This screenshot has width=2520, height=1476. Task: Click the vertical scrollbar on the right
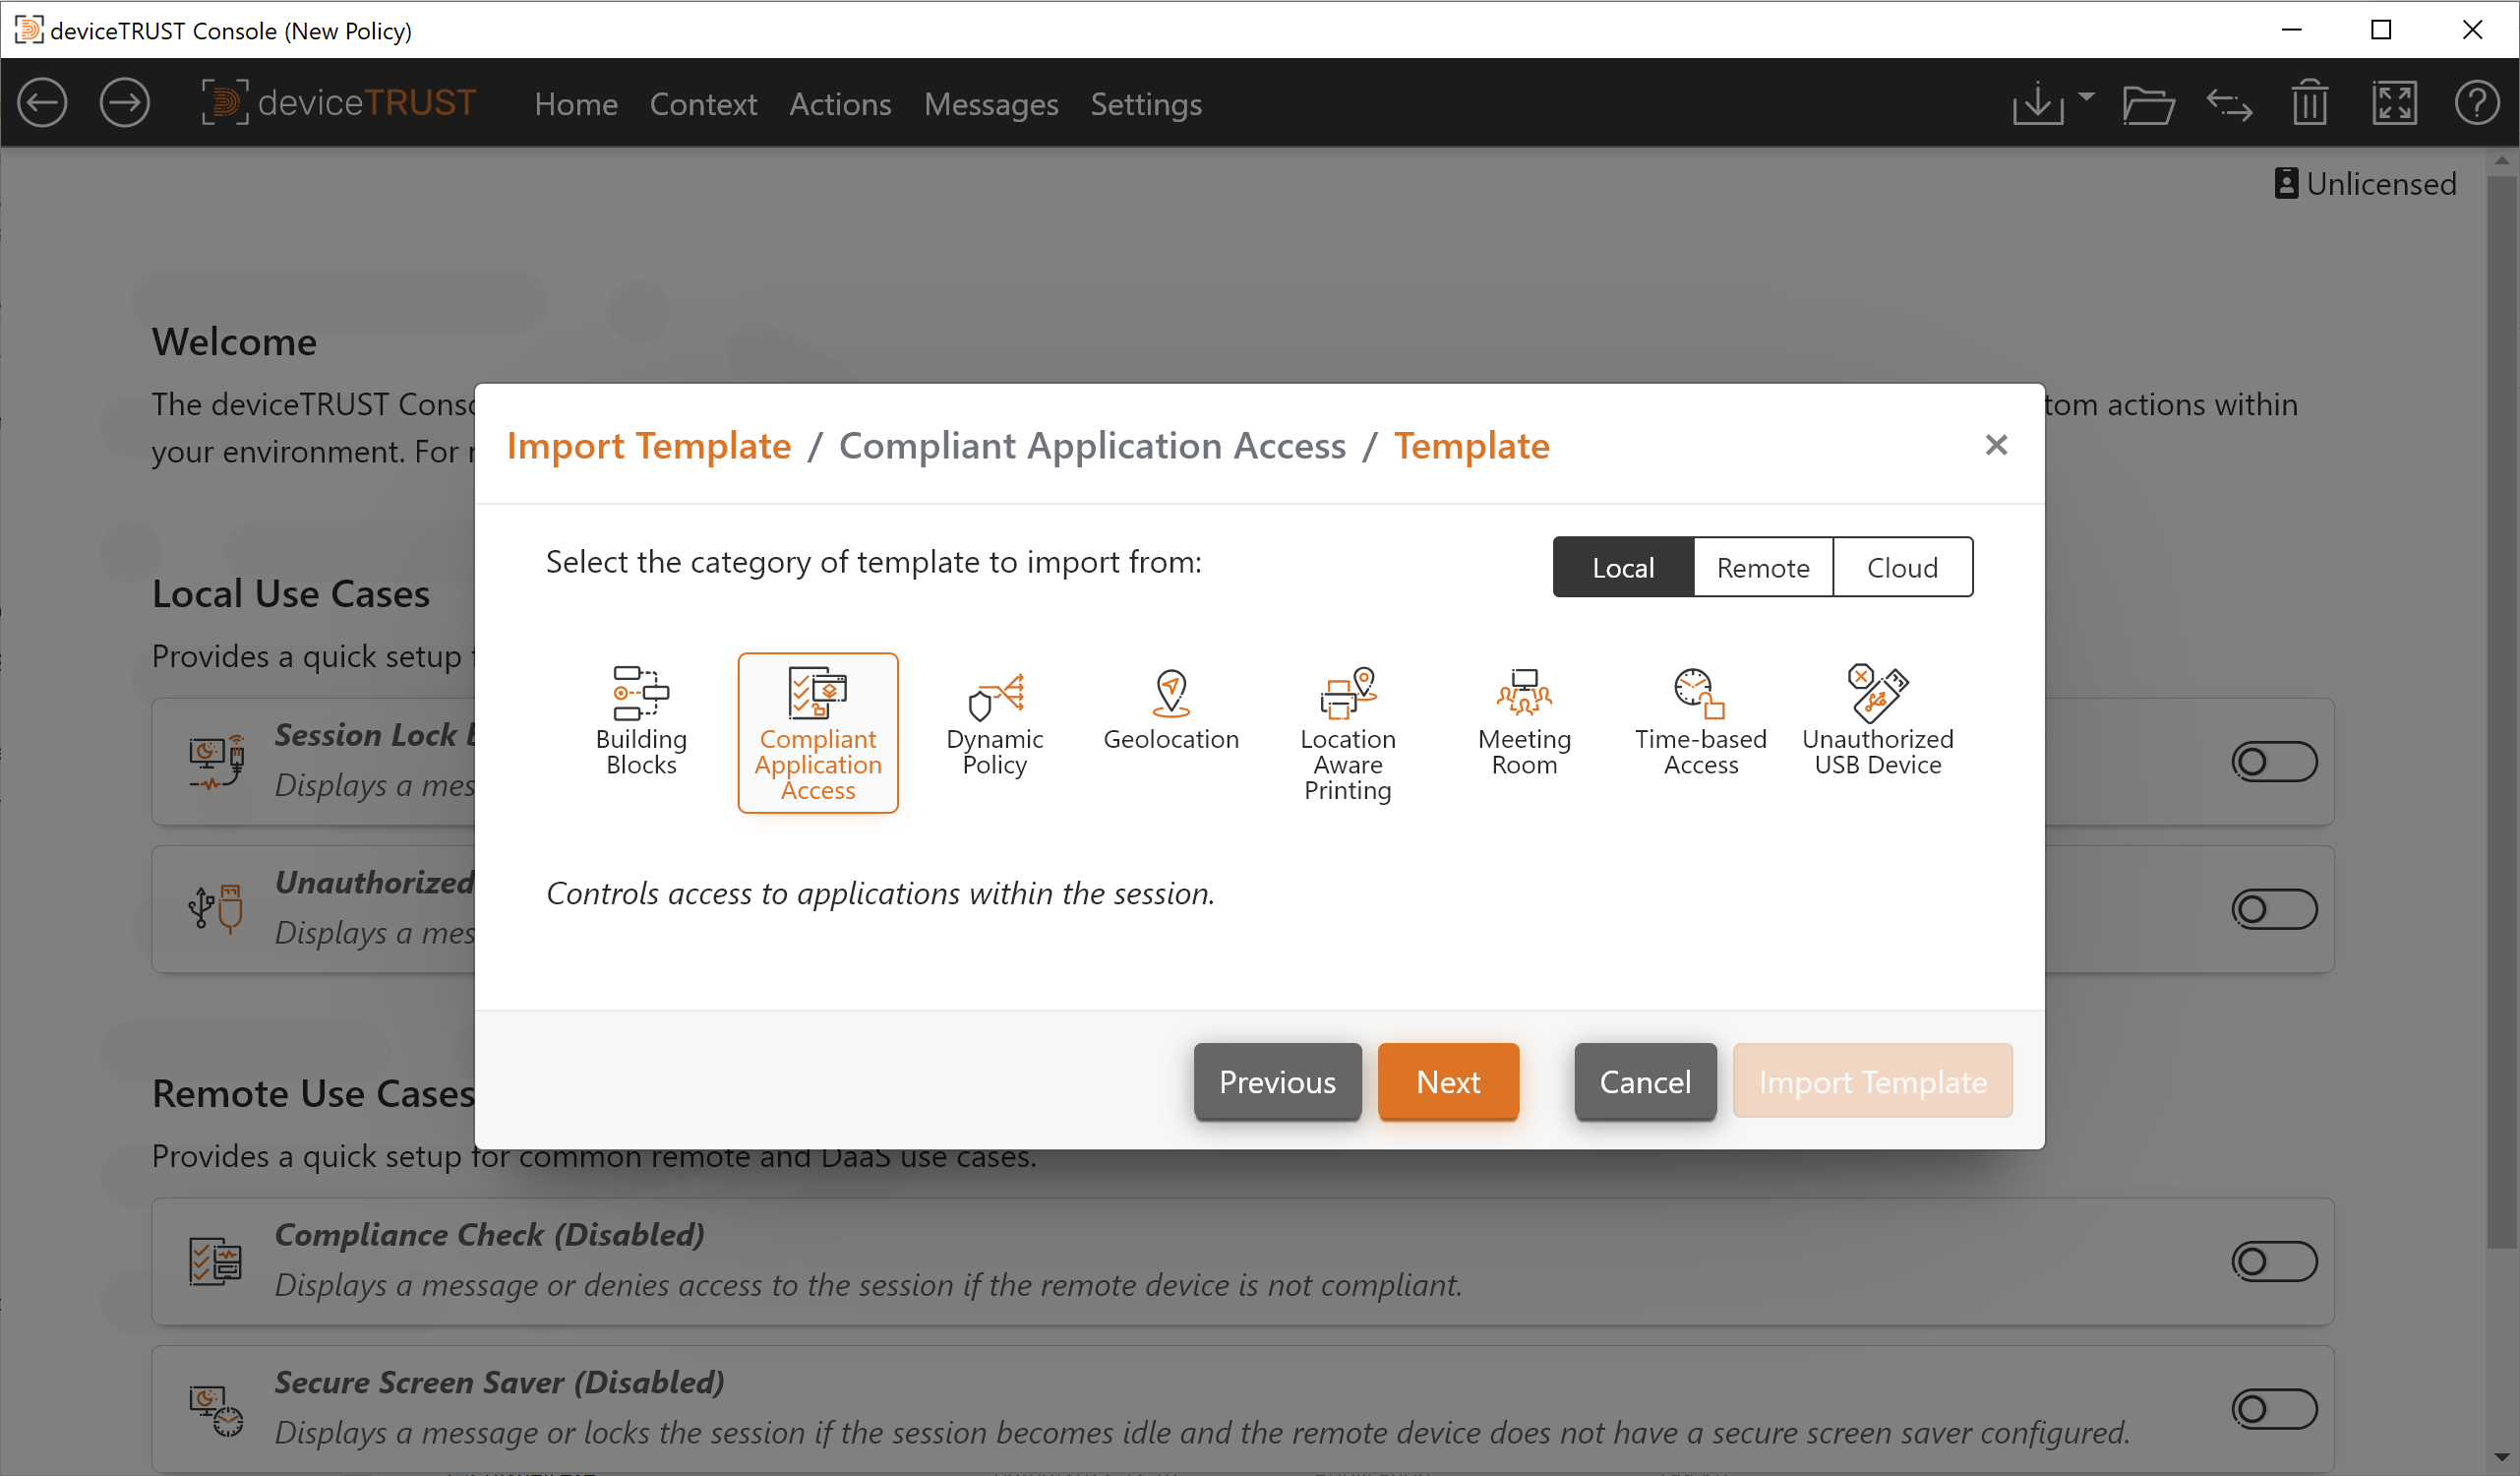tap(2501, 701)
